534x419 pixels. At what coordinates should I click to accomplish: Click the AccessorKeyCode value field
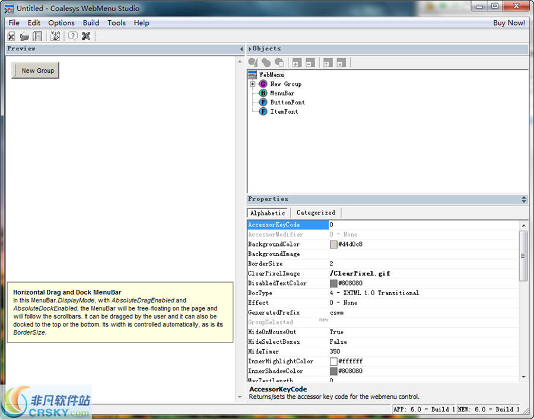pos(424,225)
